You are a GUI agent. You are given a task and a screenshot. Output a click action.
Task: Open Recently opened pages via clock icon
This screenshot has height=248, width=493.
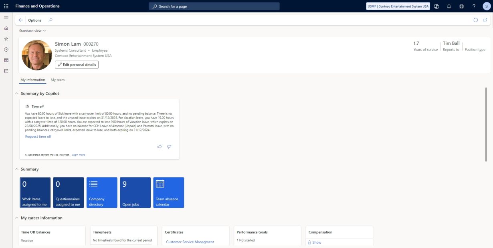tap(6, 49)
